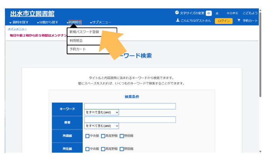270x165 pixels.
Task: Expand the サブメニュー menu
Action: pyautogui.click(x=101, y=22)
